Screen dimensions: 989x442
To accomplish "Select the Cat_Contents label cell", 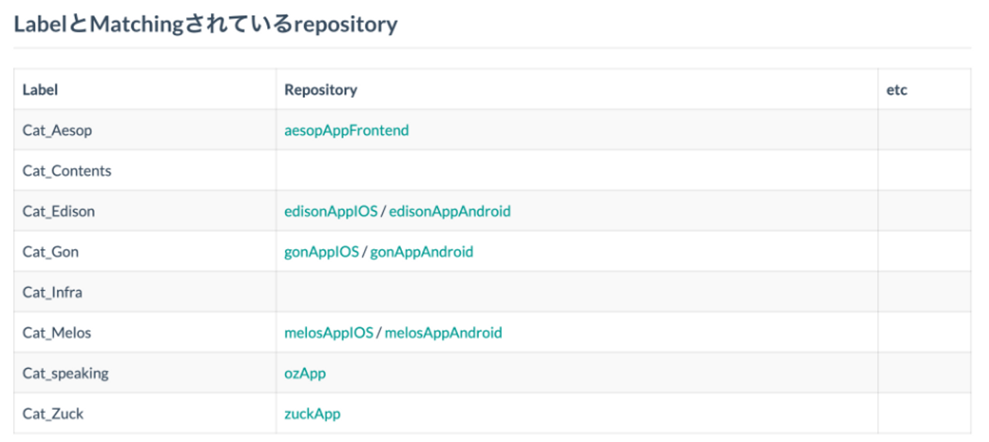I will (x=67, y=171).
